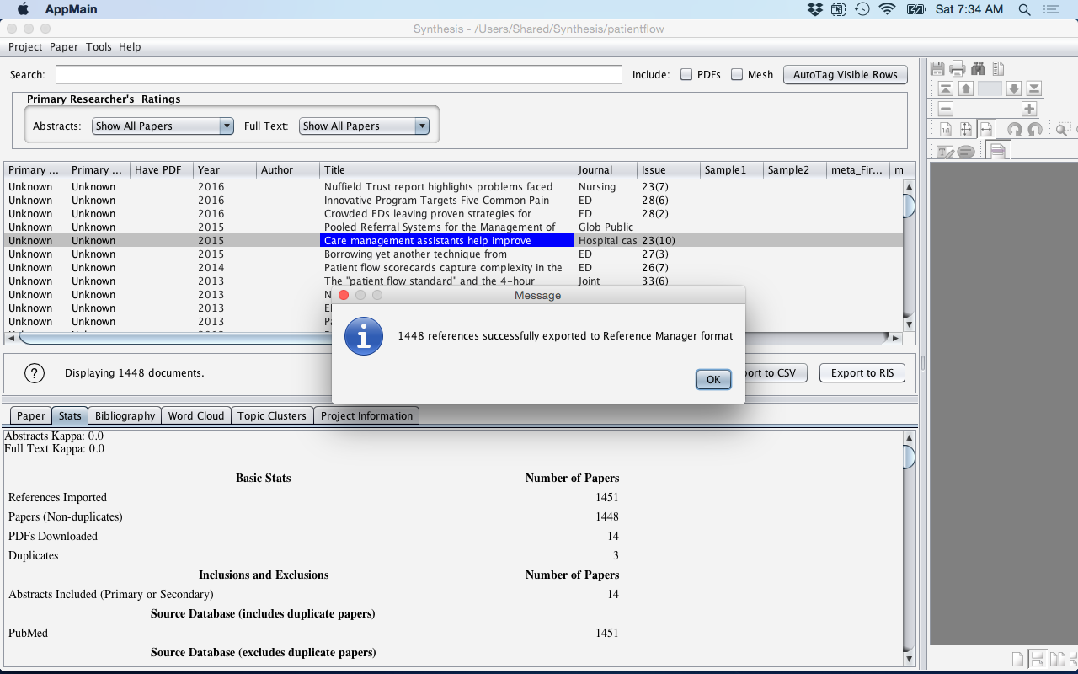Select the actual size 1:1 icon

tap(946, 130)
